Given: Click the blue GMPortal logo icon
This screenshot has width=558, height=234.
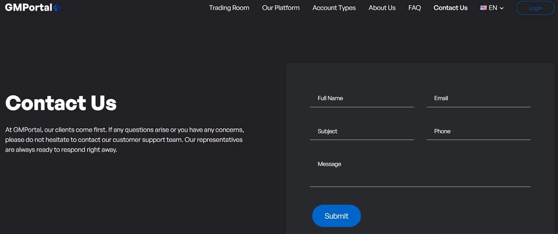Looking at the screenshot, I should 57,8.
